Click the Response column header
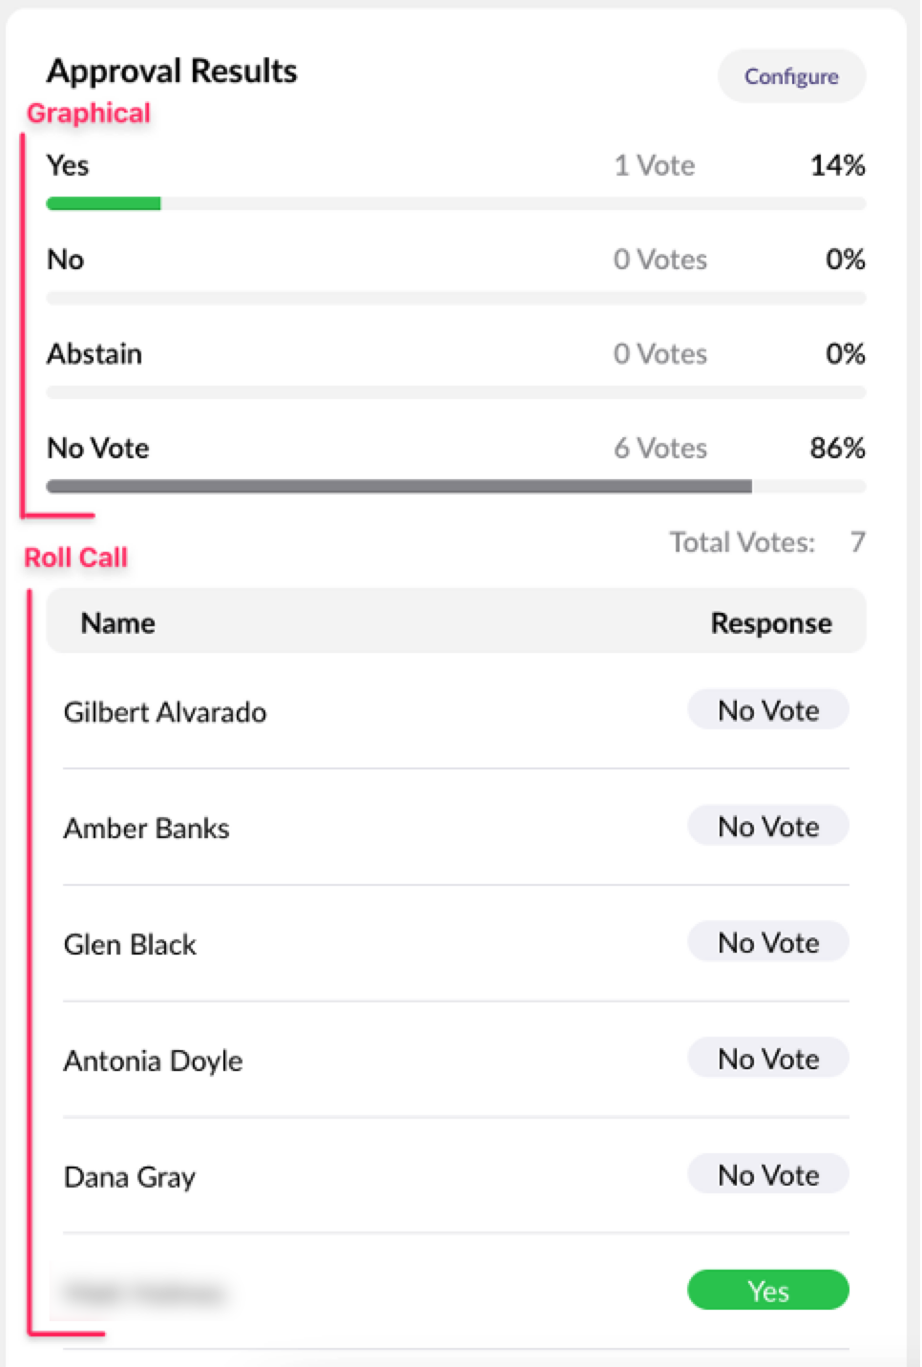 (x=770, y=623)
